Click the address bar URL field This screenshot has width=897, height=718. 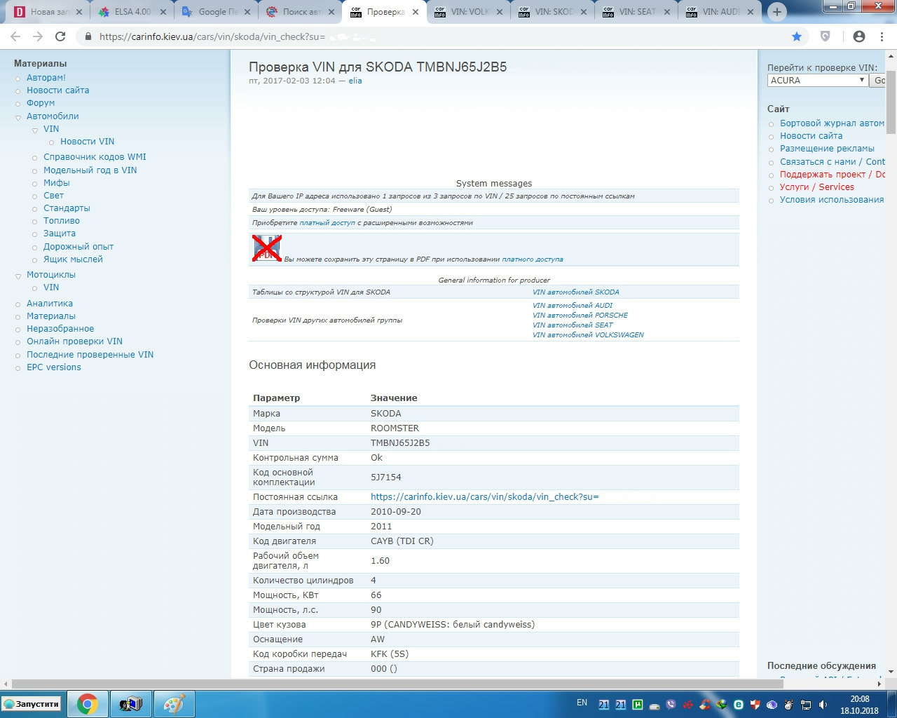(x=434, y=36)
